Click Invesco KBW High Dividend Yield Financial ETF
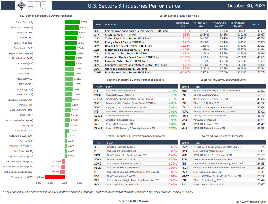The width and height of the screenshot is (268, 204). tap(217, 176)
